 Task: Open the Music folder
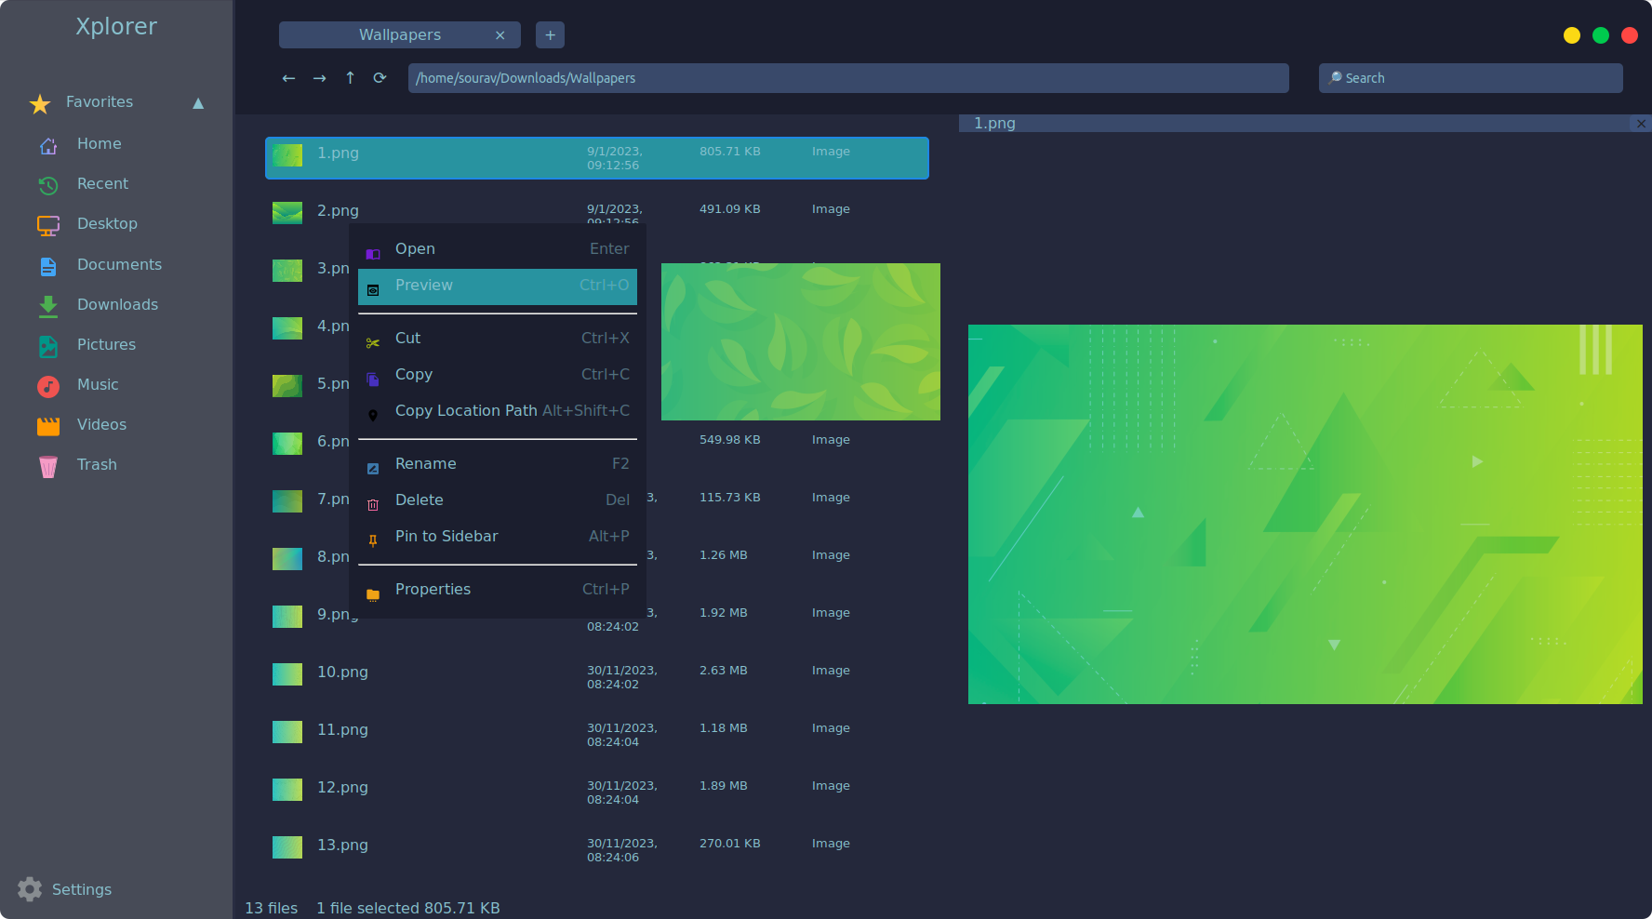tap(97, 384)
